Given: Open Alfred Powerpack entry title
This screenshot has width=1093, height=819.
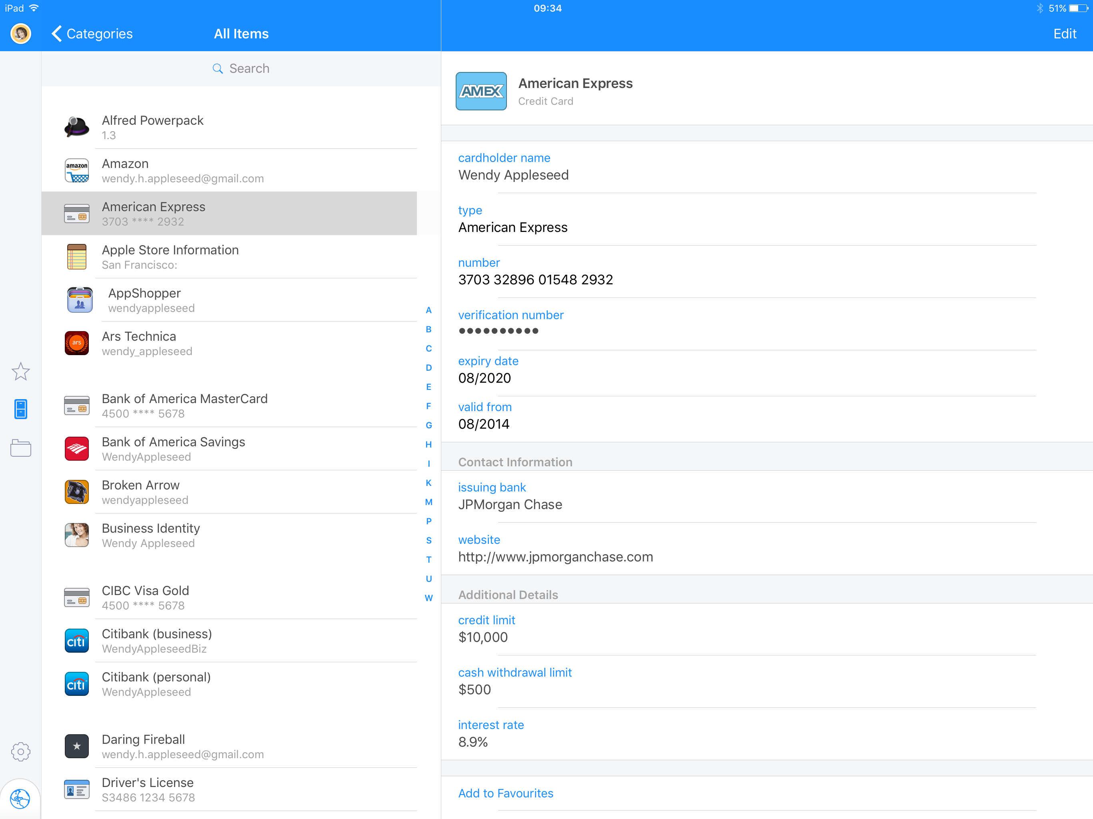Looking at the screenshot, I should [x=153, y=120].
